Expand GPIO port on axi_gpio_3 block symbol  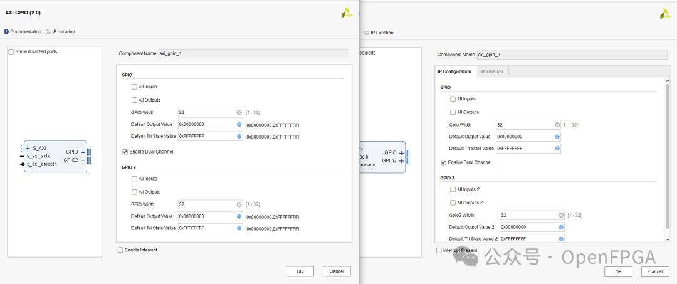click(402, 153)
